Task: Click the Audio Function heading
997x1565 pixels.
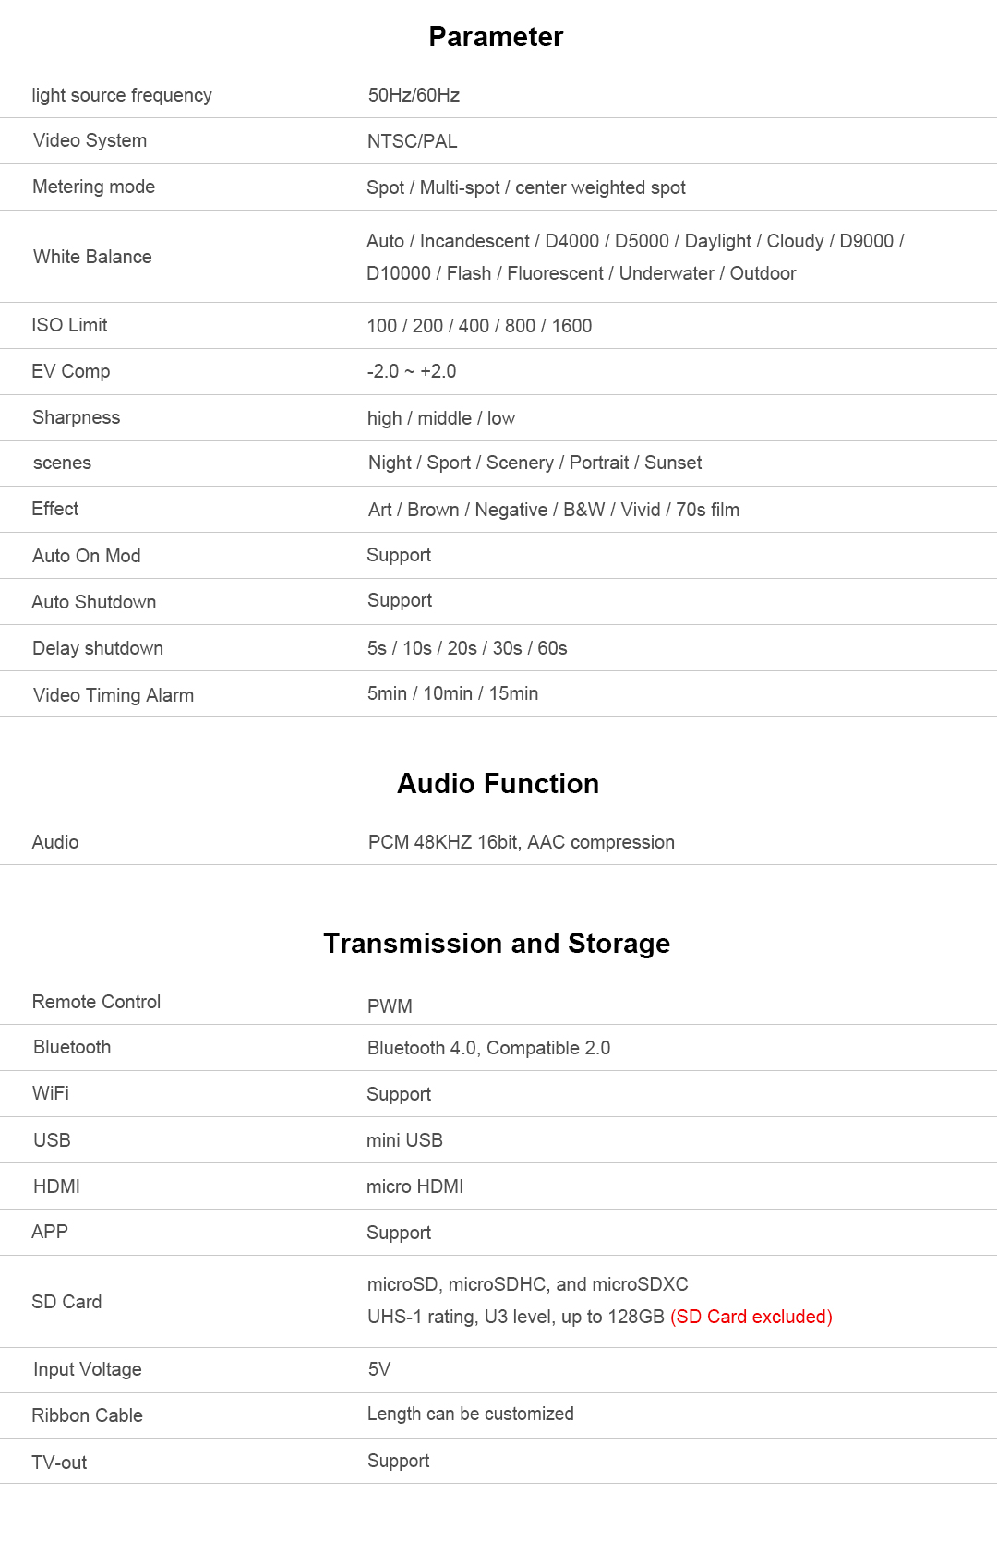Action: (498, 784)
